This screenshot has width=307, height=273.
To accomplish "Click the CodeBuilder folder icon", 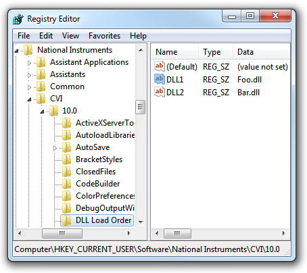I will coord(67,184).
